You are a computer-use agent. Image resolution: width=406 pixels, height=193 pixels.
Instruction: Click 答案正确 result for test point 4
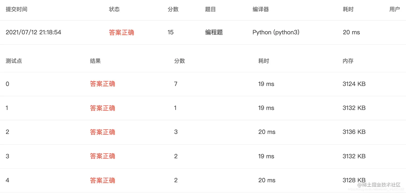tap(103, 180)
